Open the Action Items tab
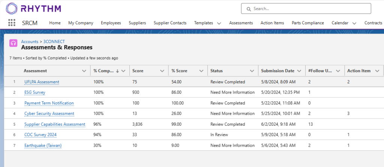384x167 pixels. 272,23
